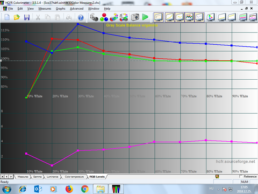This screenshot has width=258, height=194.
Task: Measure primaries with the red green blue balls icon
Action: (x=104, y=17)
